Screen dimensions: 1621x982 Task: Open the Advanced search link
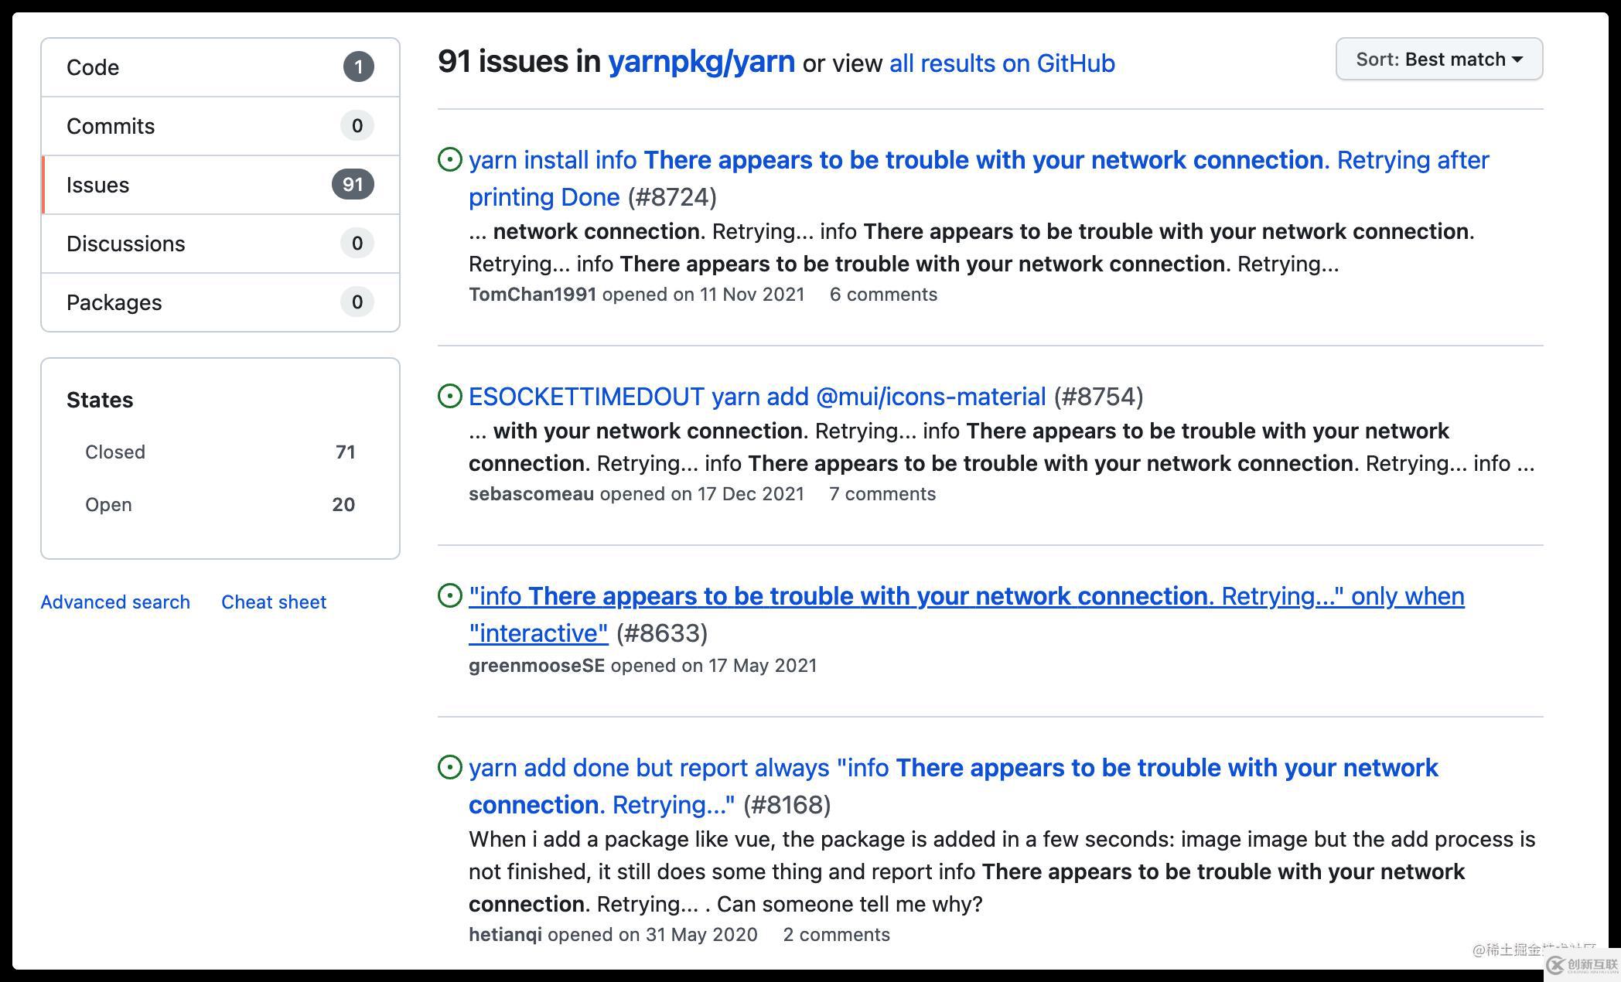point(115,602)
